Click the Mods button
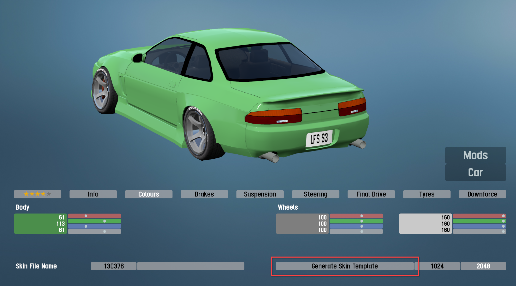 475,155
